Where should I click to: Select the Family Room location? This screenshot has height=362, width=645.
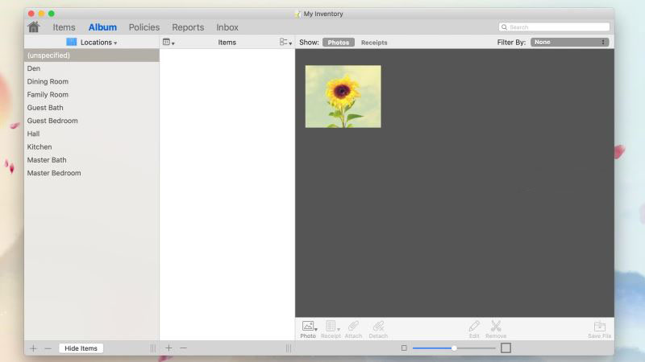click(92, 95)
